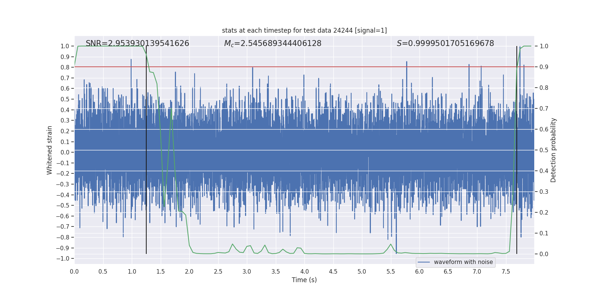Click the blue line sample in the legend
This screenshot has height=297, width=594.
pos(424,262)
